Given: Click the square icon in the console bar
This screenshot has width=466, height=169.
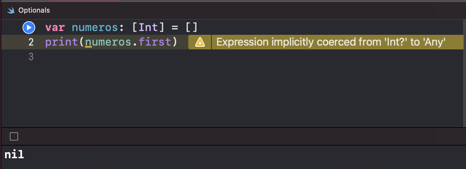Looking at the screenshot, I should (14, 136).
